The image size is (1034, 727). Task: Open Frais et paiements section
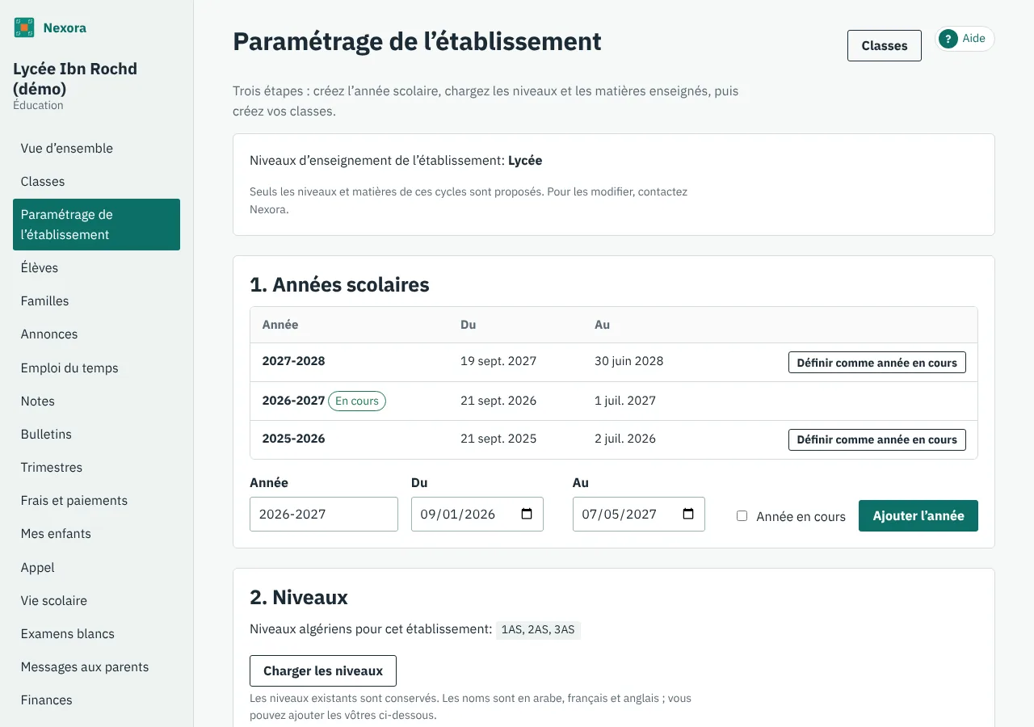pyautogui.click(x=96, y=500)
